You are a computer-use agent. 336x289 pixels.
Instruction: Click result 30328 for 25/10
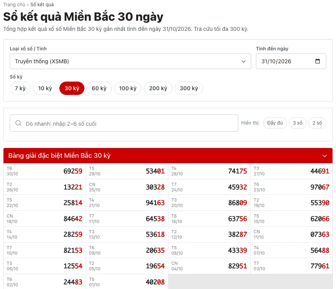(155, 187)
